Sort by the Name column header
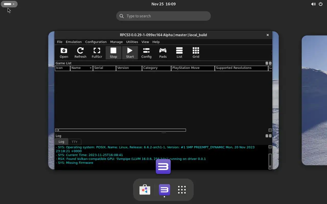The image size is (327, 204). click(x=81, y=68)
